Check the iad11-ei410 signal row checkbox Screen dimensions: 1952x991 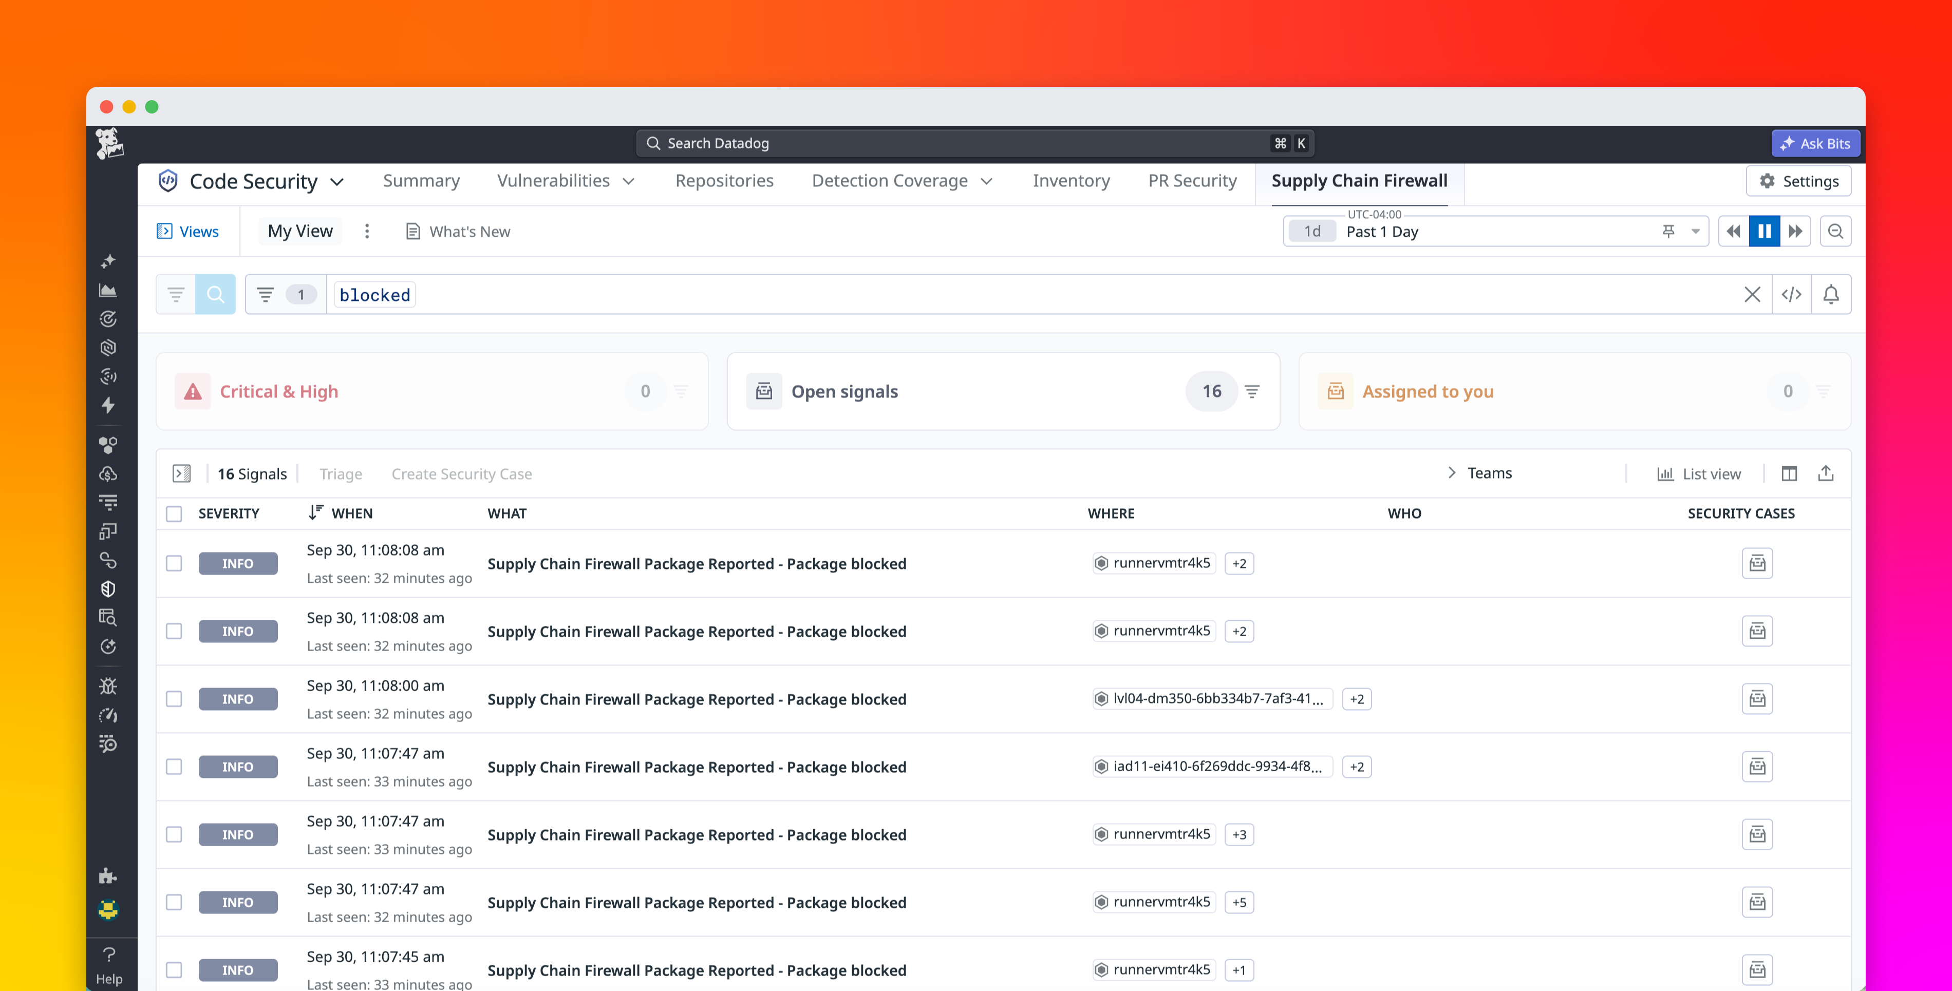coord(174,767)
